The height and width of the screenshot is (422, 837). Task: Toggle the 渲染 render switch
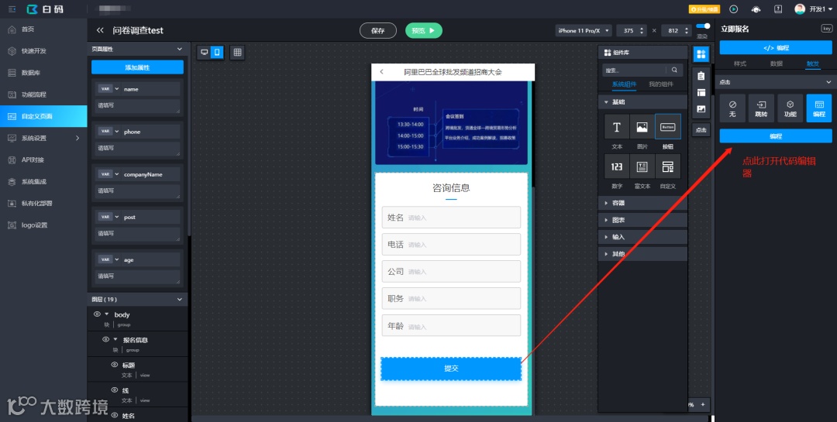pyautogui.click(x=703, y=26)
